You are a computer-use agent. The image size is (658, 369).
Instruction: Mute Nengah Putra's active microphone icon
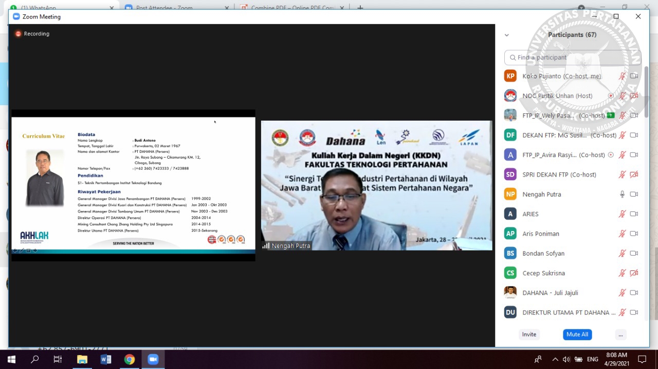[x=622, y=194]
